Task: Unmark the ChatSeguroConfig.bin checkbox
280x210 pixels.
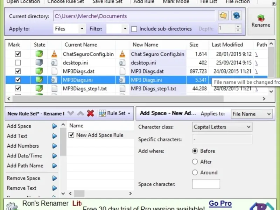Action: coord(18,54)
